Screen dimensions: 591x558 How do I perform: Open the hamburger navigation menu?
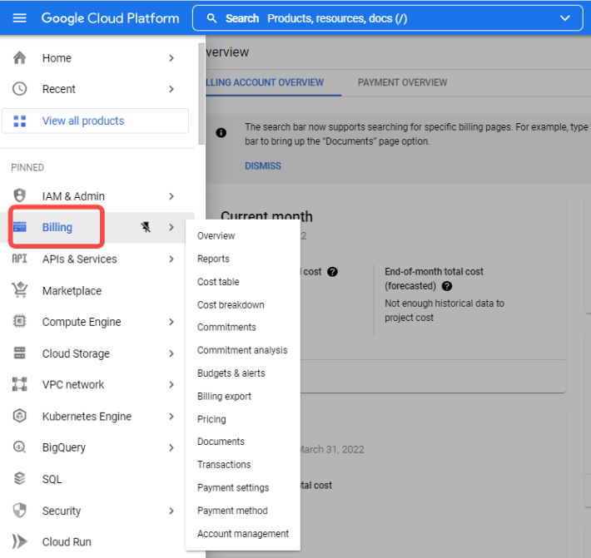coord(20,17)
